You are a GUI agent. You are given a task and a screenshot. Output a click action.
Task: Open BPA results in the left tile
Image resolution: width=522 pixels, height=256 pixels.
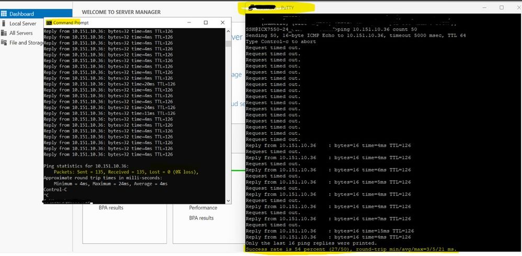[111, 208]
